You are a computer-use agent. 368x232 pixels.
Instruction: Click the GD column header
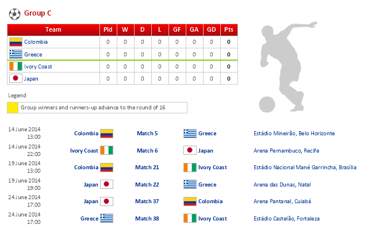tap(212, 29)
